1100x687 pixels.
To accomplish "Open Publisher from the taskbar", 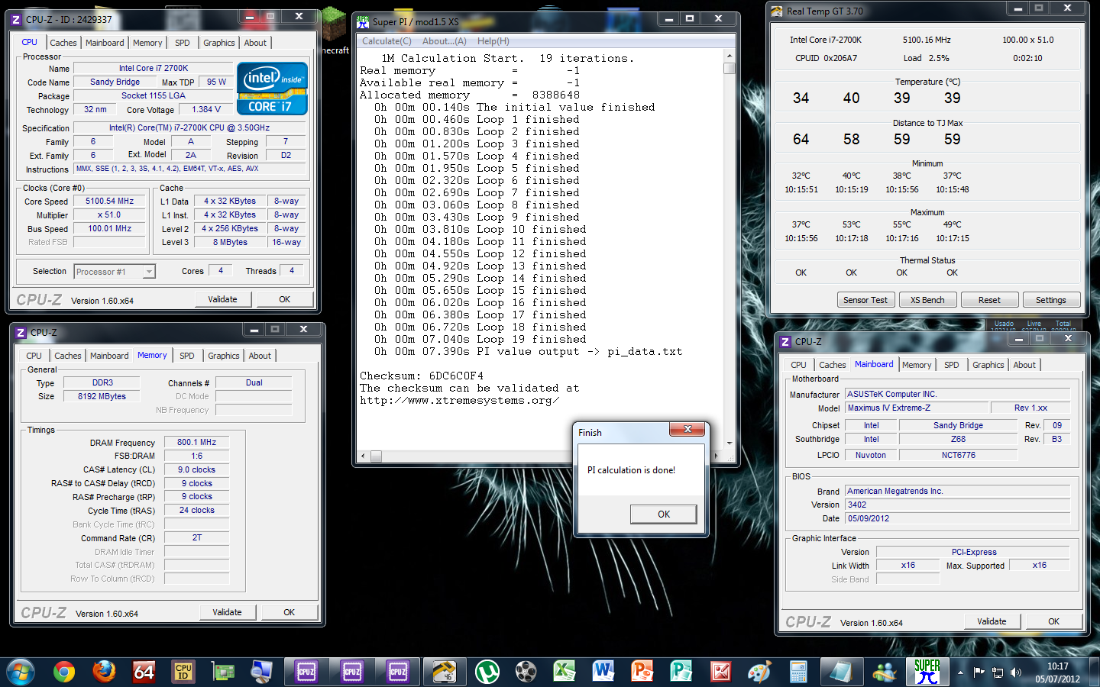I will 681,672.
